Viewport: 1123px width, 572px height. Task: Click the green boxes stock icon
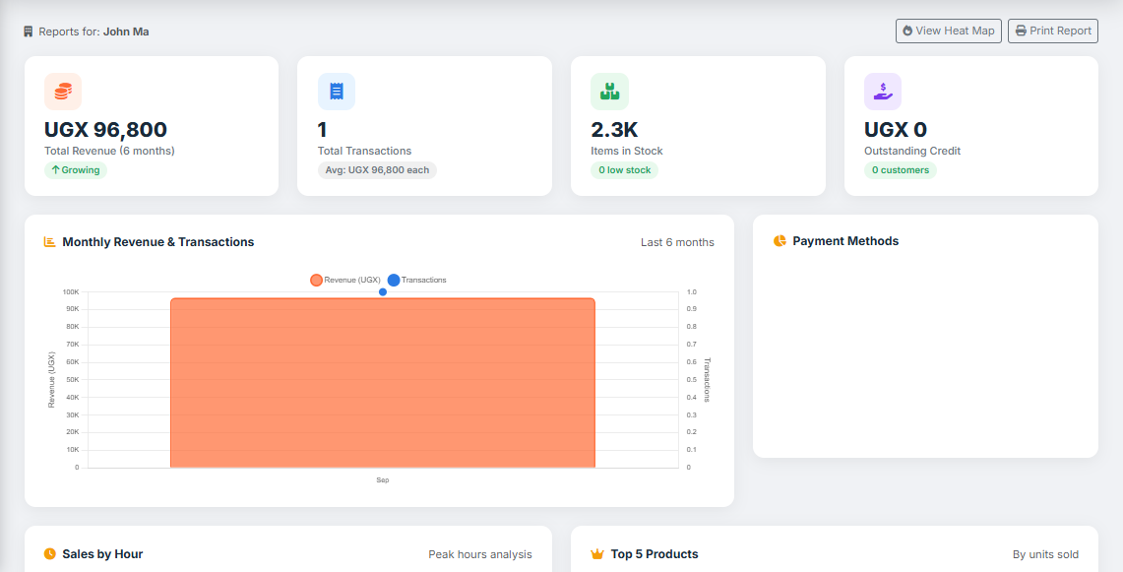click(609, 91)
